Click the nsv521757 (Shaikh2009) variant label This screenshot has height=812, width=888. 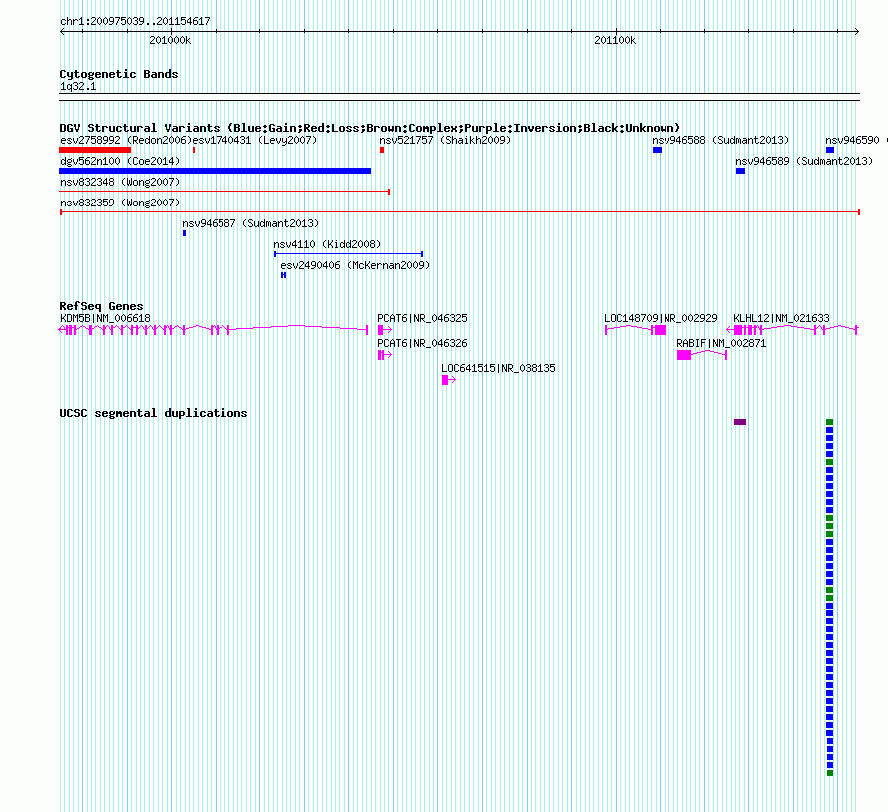click(x=445, y=140)
